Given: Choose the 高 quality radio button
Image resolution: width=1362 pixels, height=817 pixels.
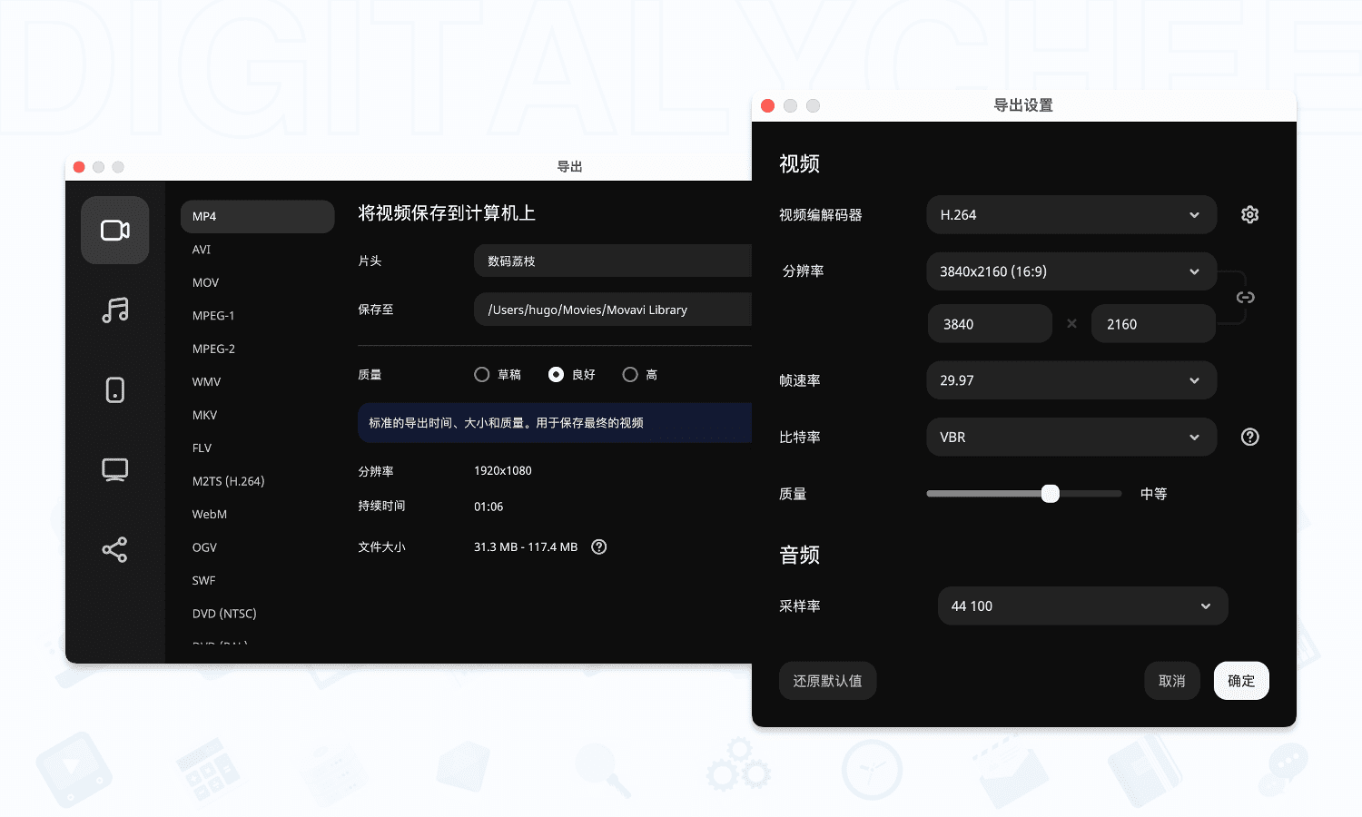Looking at the screenshot, I should [629, 374].
